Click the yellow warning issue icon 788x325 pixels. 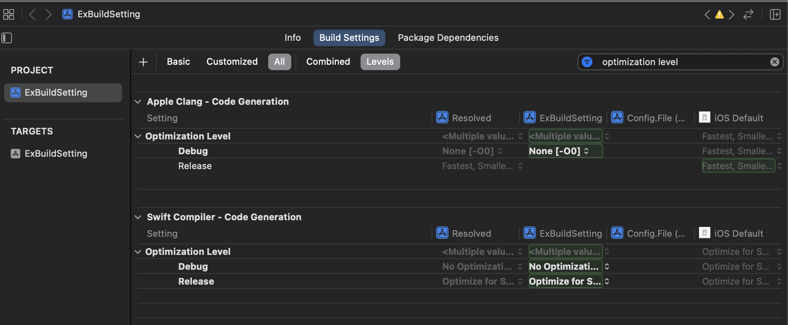[719, 15]
